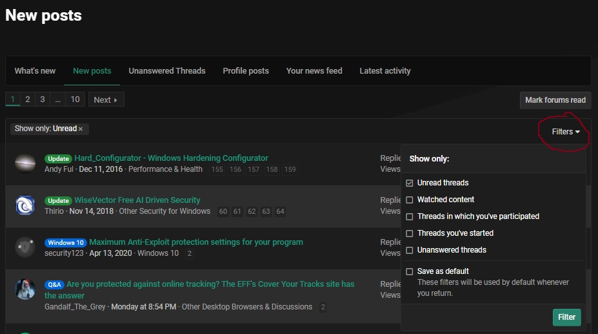The height and width of the screenshot is (334, 598).
Task: Go to page 61 of WiseVector thread
Action: pyautogui.click(x=237, y=211)
